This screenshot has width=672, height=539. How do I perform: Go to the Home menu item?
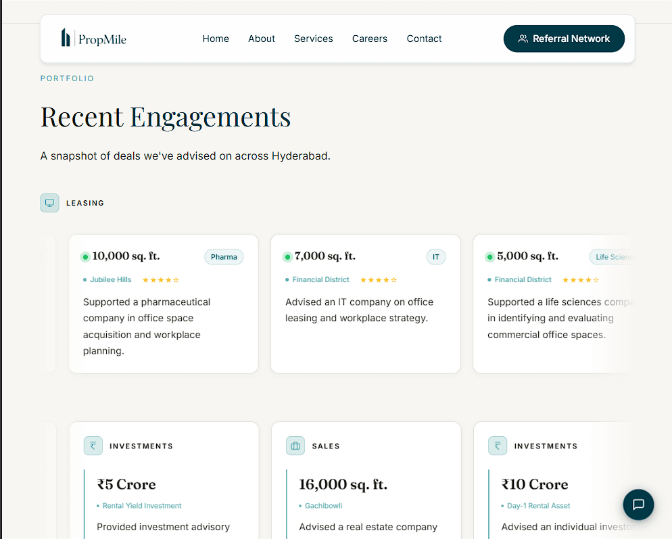[216, 39]
